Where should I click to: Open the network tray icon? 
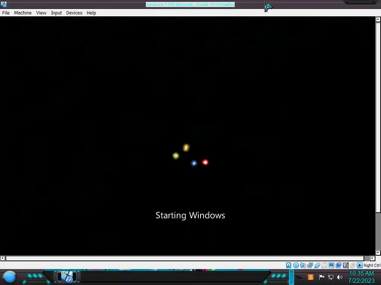pyautogui.click(x=331, y=277)
